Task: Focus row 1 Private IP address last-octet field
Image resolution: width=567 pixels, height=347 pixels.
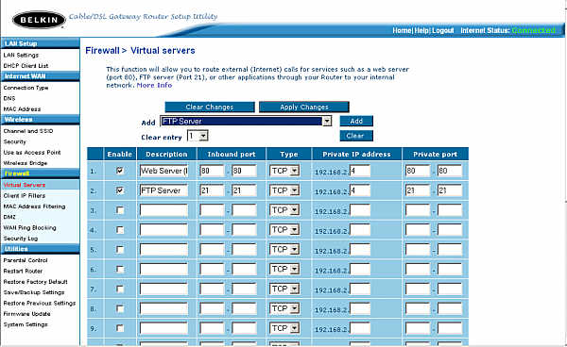Action: point(360,171)
